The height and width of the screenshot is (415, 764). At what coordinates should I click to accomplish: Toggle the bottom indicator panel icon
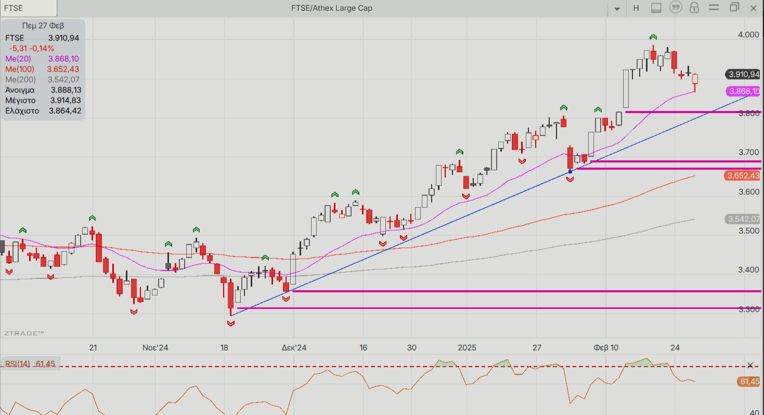click(656, 8)
